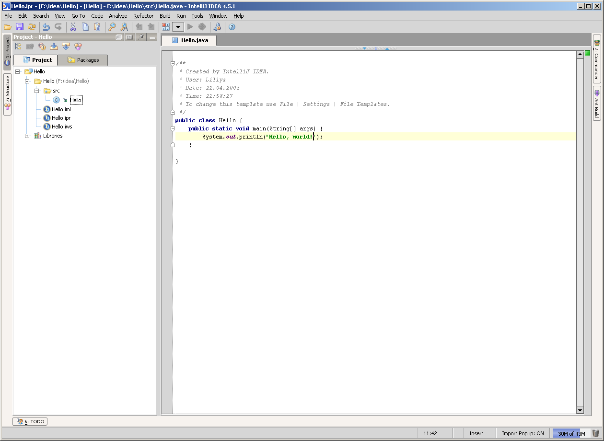Open the Tools menu
Screen dimensions: 604x441
point(197,16)
